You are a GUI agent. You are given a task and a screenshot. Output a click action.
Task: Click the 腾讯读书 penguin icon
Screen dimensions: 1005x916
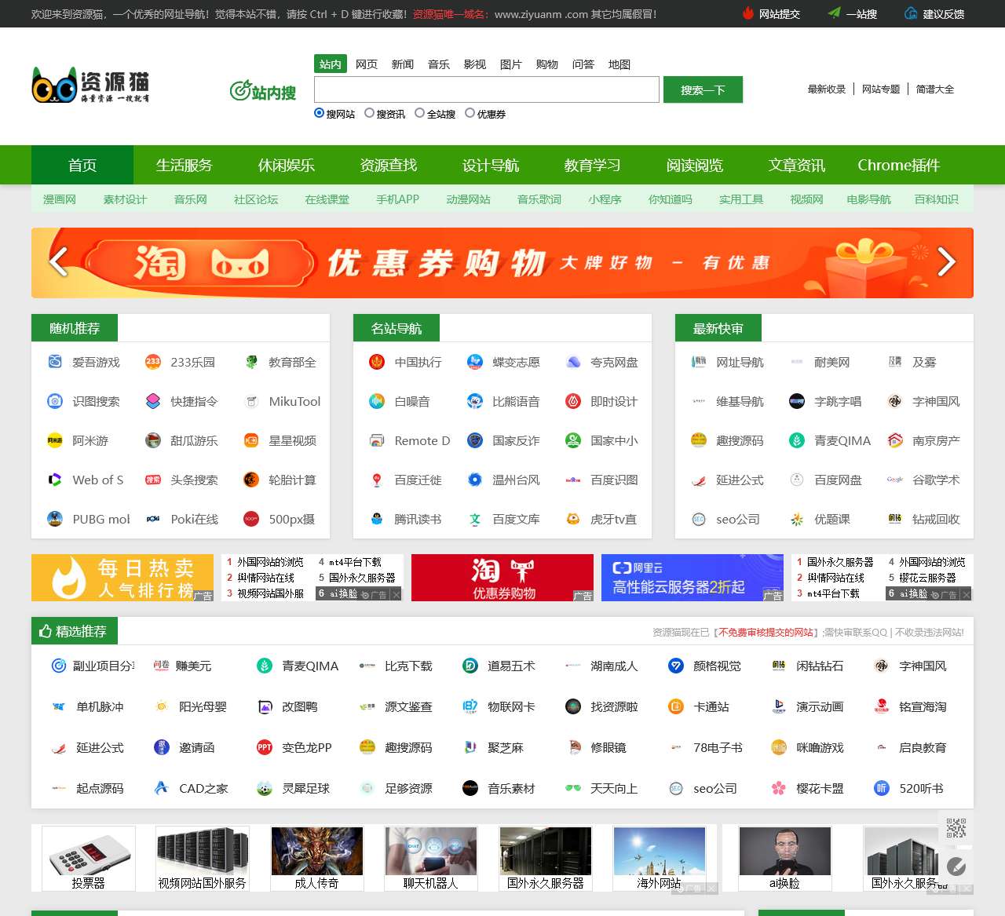tap(378, 519)
